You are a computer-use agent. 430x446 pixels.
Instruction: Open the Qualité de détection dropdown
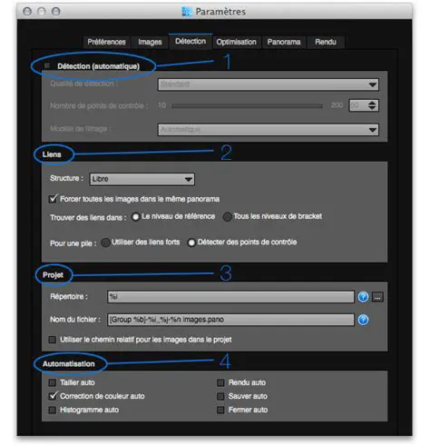coord(268,84)
